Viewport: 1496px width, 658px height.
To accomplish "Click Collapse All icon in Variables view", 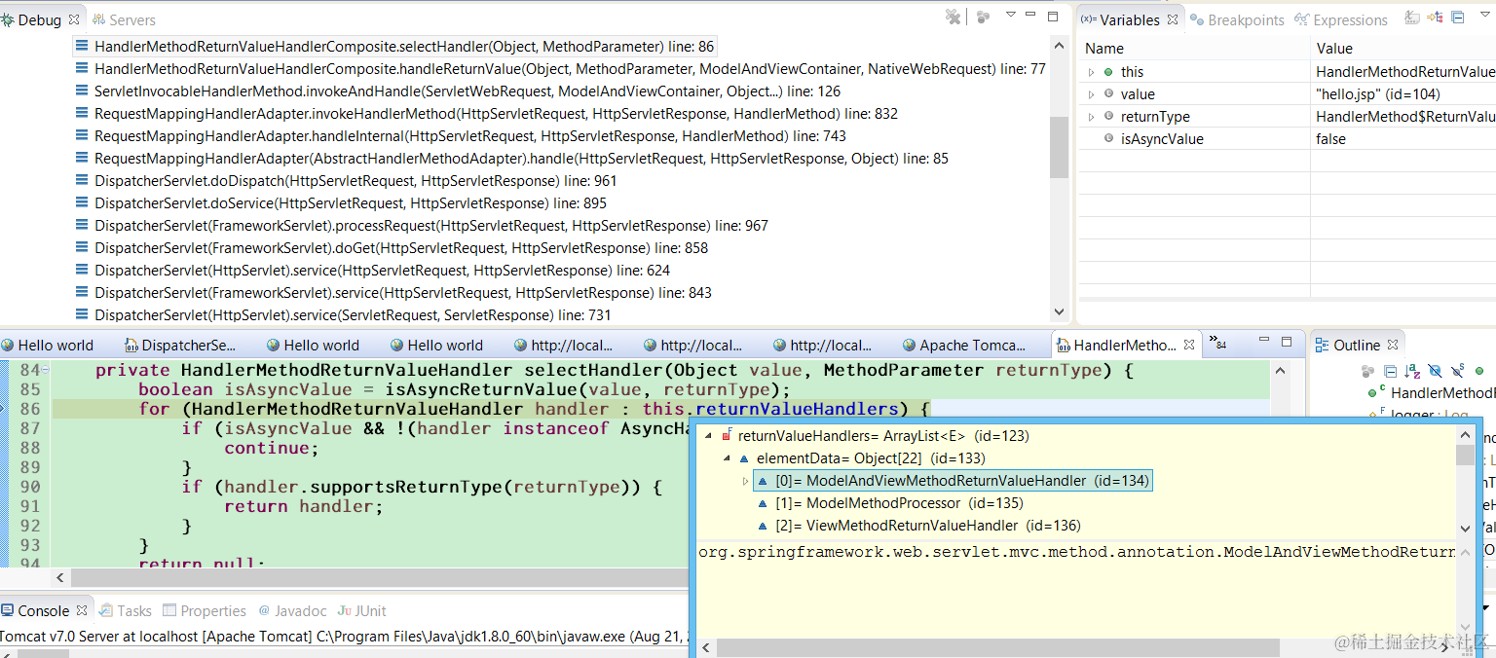I will click(x=1457, y=18).
